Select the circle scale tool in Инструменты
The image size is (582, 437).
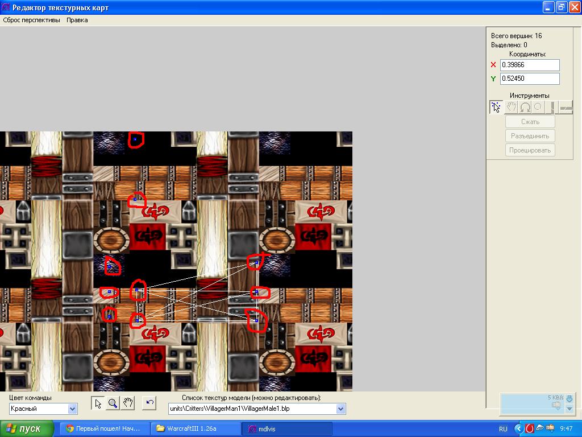pyautogui.click(x=538, y=108)
